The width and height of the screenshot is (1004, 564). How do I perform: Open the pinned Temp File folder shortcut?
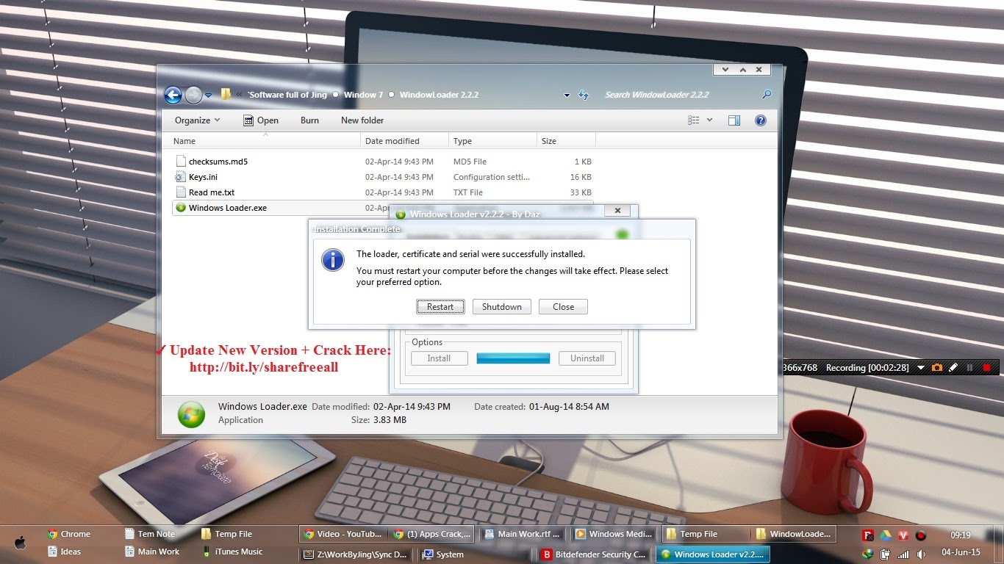click(227, 534)
